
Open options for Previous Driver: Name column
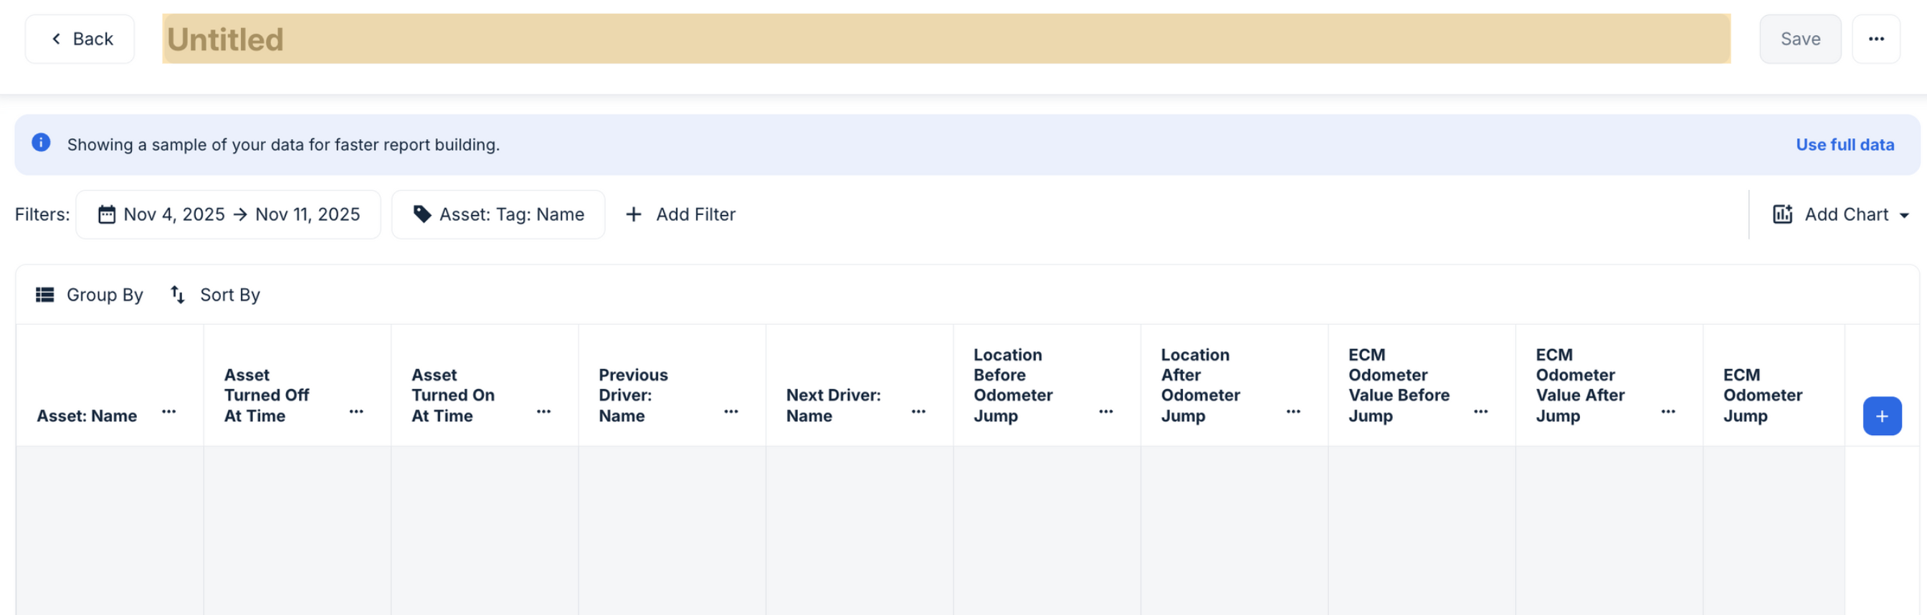coord(731,411)
